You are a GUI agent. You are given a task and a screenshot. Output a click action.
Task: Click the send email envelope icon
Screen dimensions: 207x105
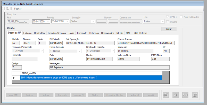click(x=185, y=95)
